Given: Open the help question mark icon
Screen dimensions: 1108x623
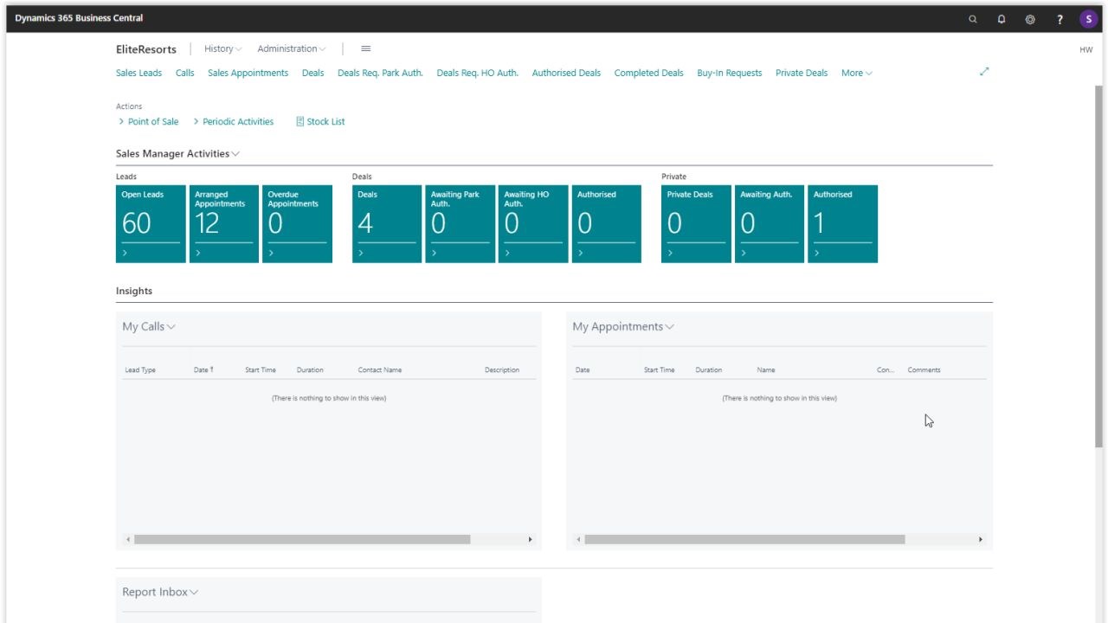Looking at the screenshot, I should pos(1060,19).
